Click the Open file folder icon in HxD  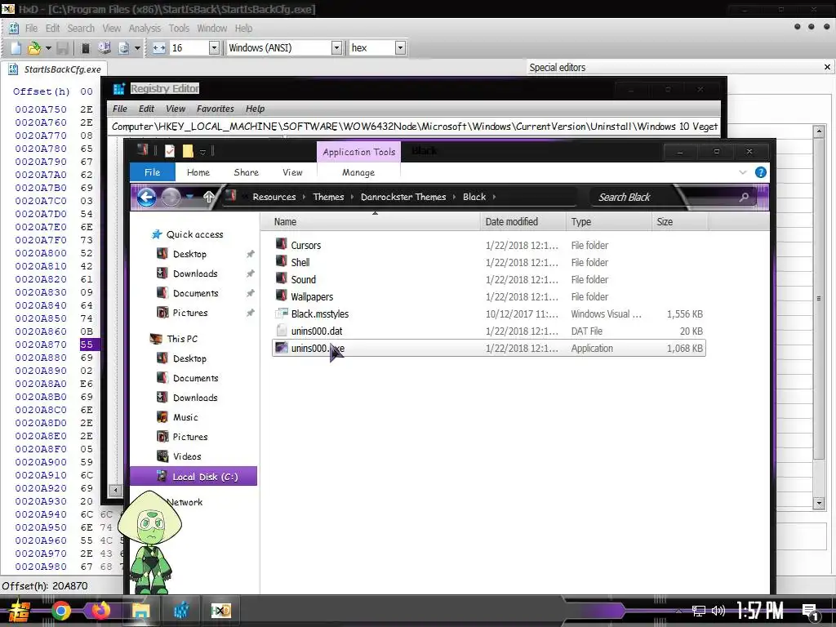tap(33, 48)
